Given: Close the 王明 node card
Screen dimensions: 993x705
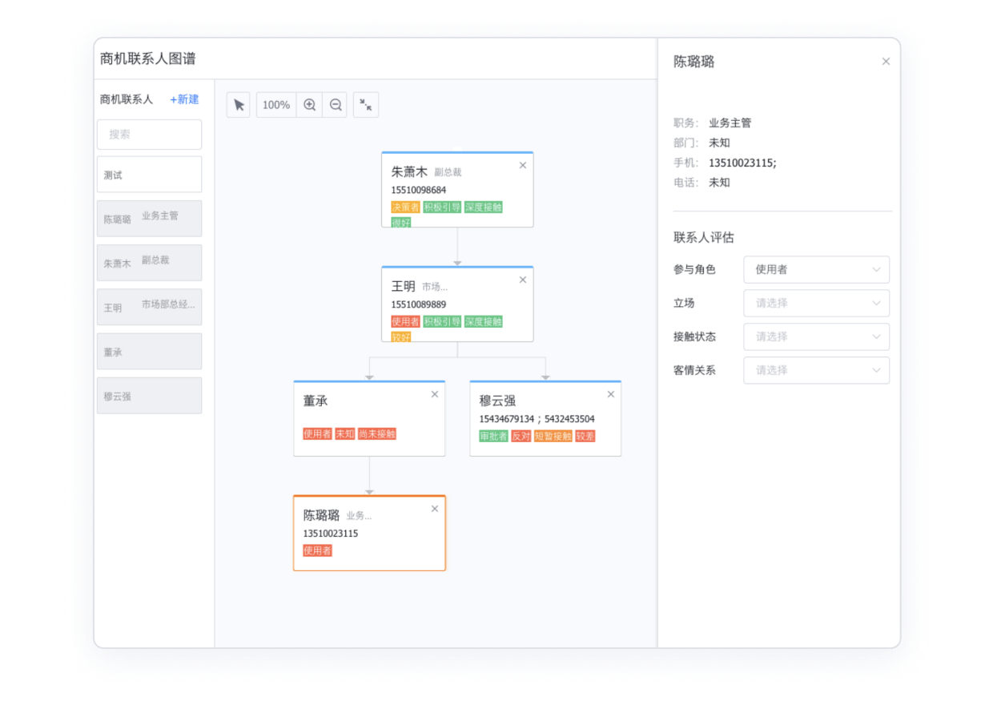Looking at the screenshot, I should [x=522, y=280].
